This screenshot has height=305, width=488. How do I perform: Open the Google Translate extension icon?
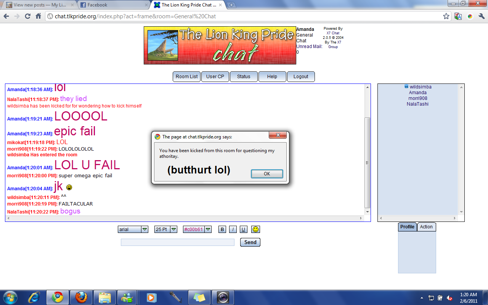pyautogui.click(x=458, y=16)
